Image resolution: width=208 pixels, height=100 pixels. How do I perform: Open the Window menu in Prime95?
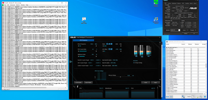click(23, 5)
